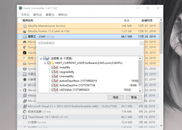Click the main list scroll-up arrow

[161, 20]
